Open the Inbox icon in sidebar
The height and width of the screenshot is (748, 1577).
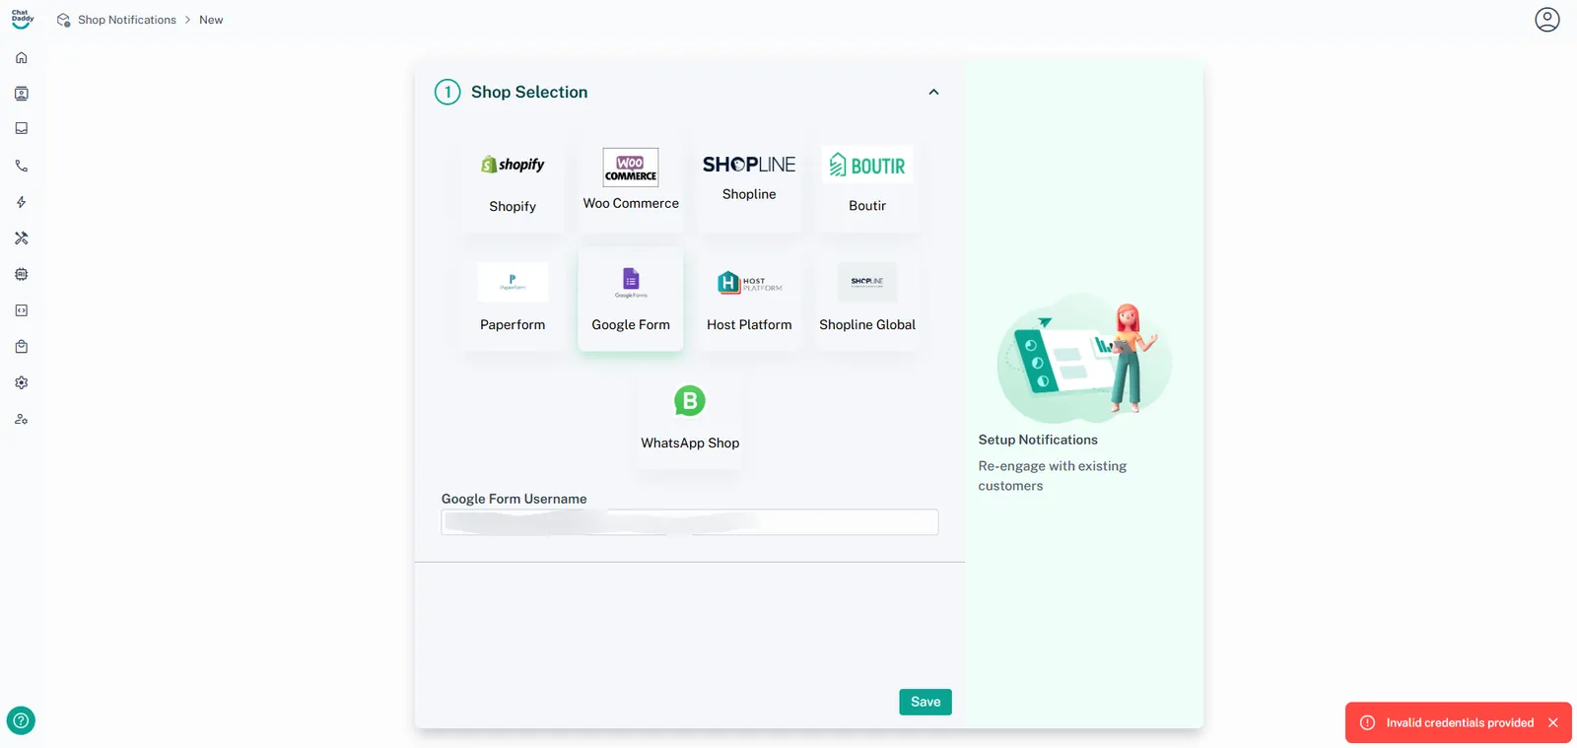point(22,129)
